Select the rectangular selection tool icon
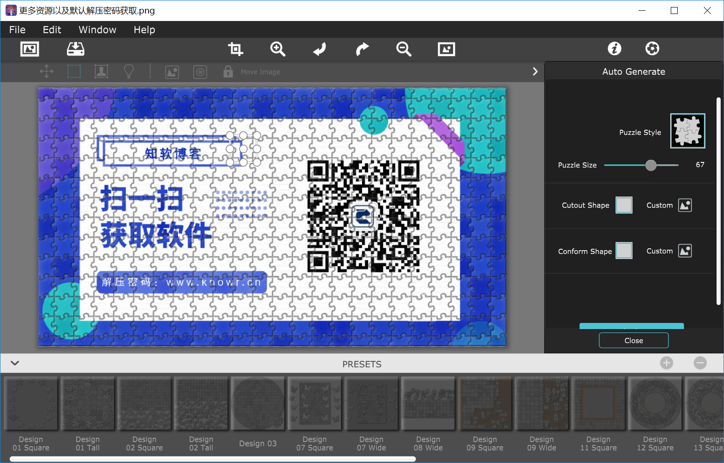 (74, 71)
